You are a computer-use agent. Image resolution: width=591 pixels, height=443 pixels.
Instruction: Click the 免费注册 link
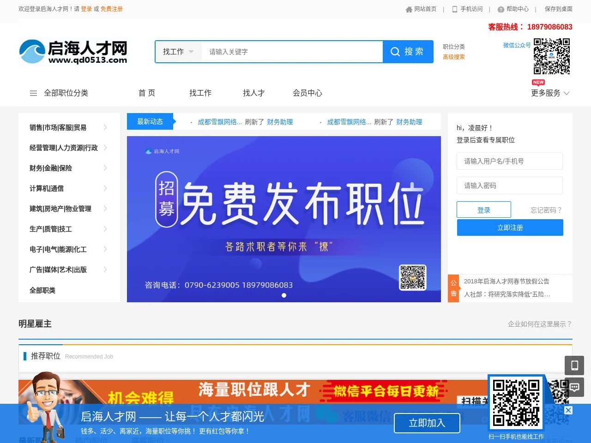112,9
